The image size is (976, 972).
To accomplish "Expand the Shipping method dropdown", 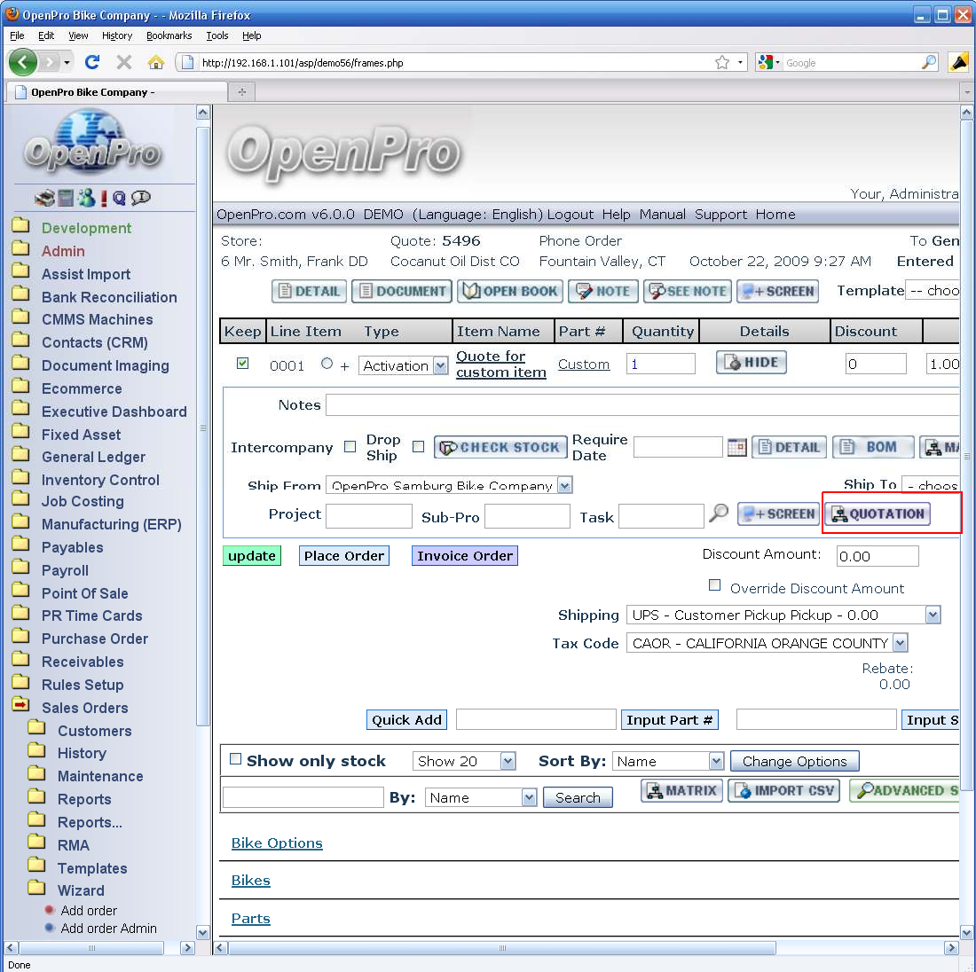I will 933,615.
